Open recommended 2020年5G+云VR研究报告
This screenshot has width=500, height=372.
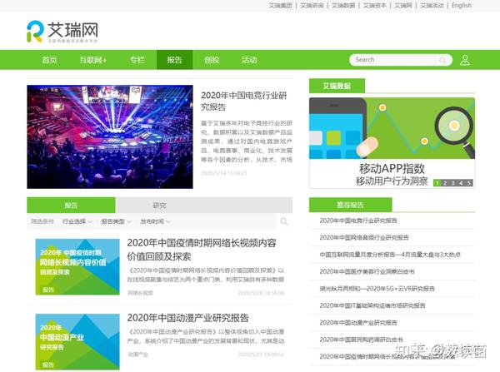coord(377,289)
